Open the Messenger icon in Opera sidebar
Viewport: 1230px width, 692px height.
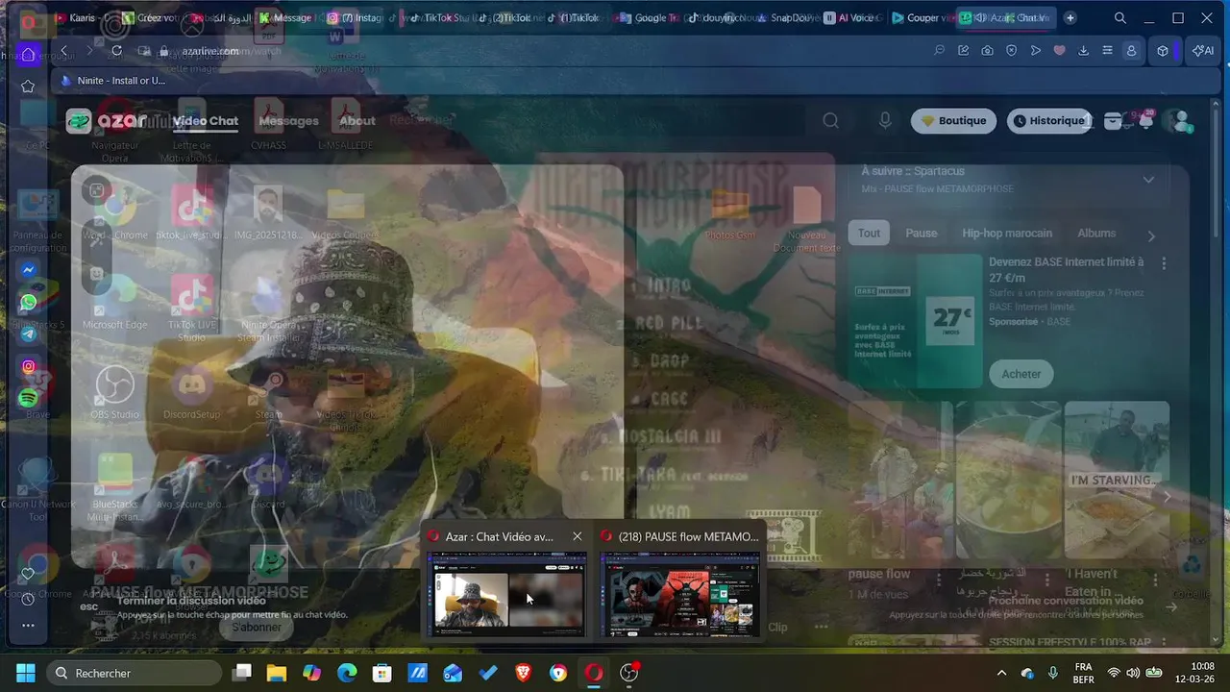29,270
